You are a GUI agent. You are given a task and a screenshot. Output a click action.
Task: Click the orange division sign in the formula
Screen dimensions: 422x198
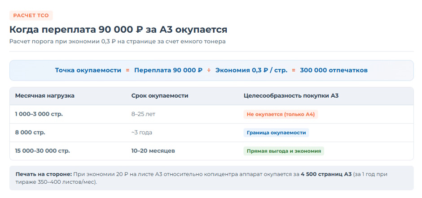point(209,70)
